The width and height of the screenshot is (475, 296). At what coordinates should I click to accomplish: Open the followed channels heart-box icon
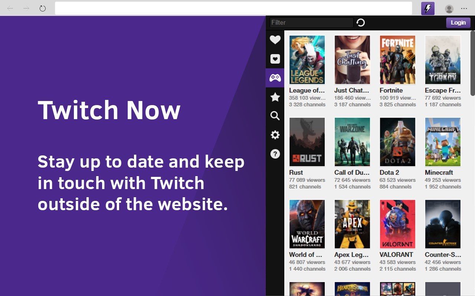pyautogui.click(x=275, y=59)
